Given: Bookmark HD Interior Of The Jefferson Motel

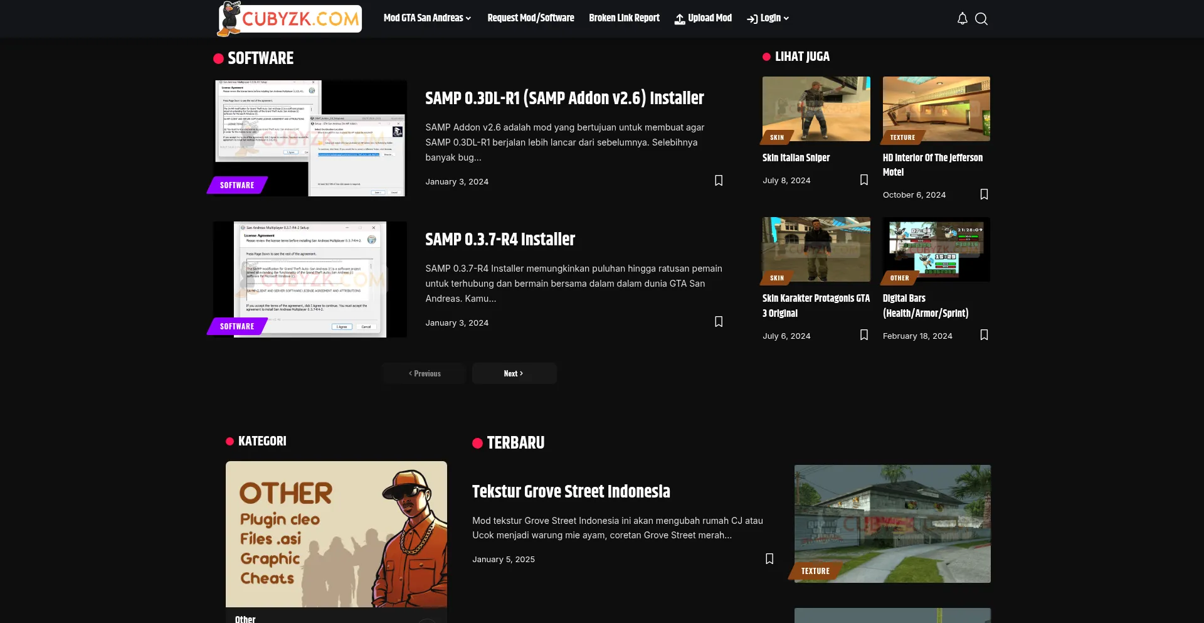Looking at the screenshot, I should 984,194.
